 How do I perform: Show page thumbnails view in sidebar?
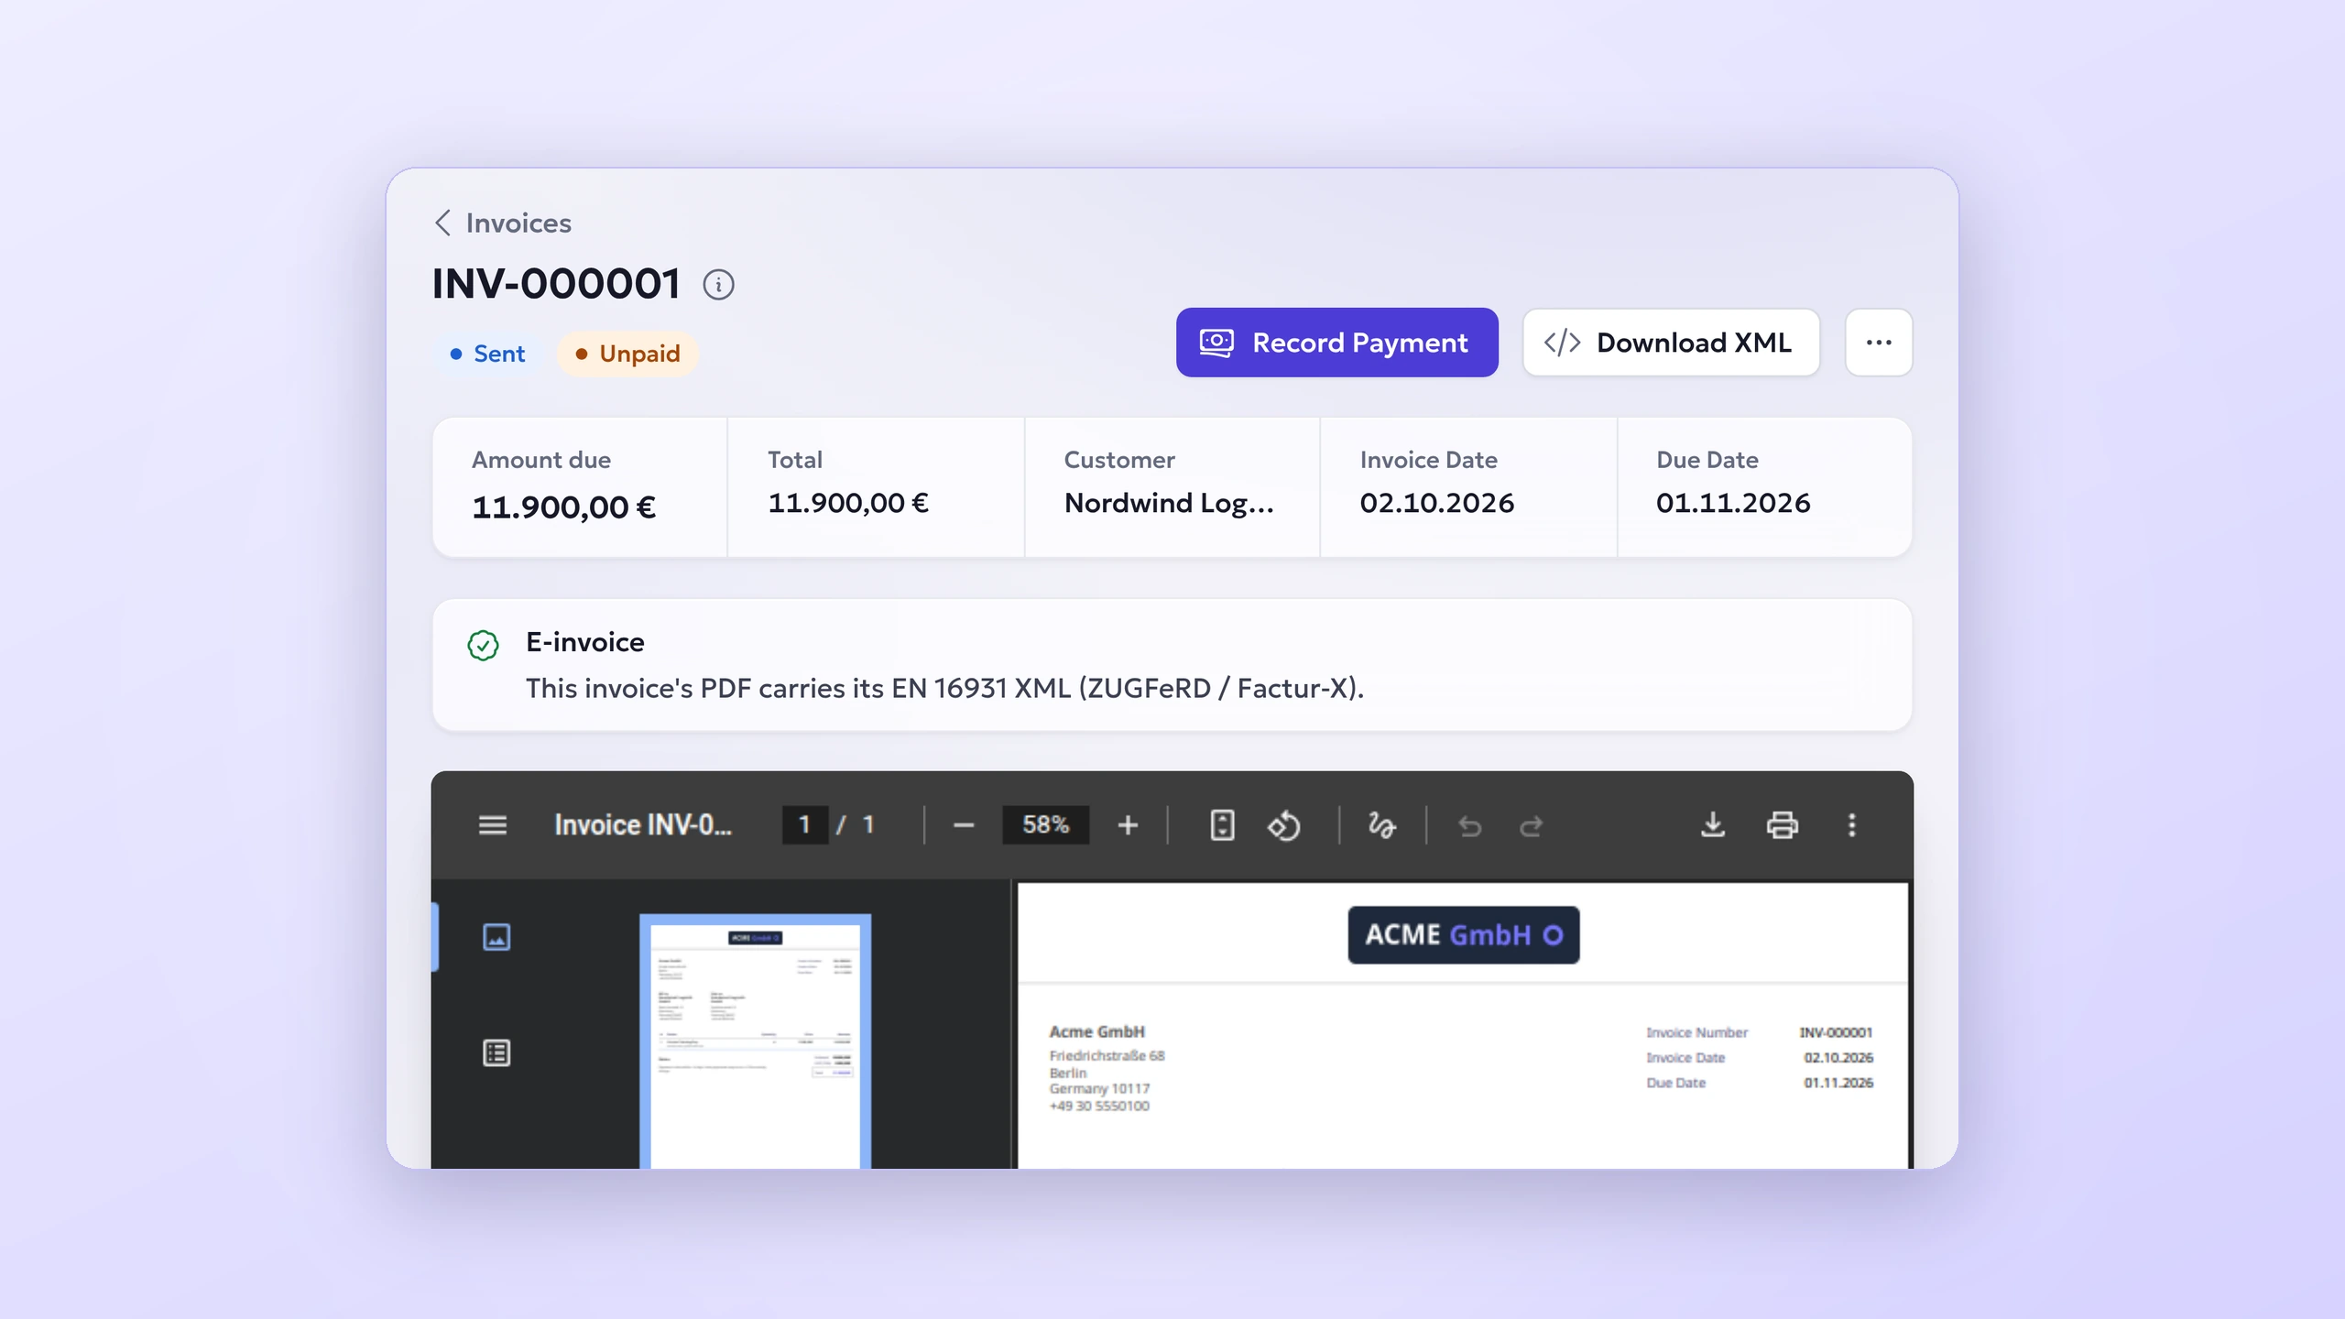(496, 937)
